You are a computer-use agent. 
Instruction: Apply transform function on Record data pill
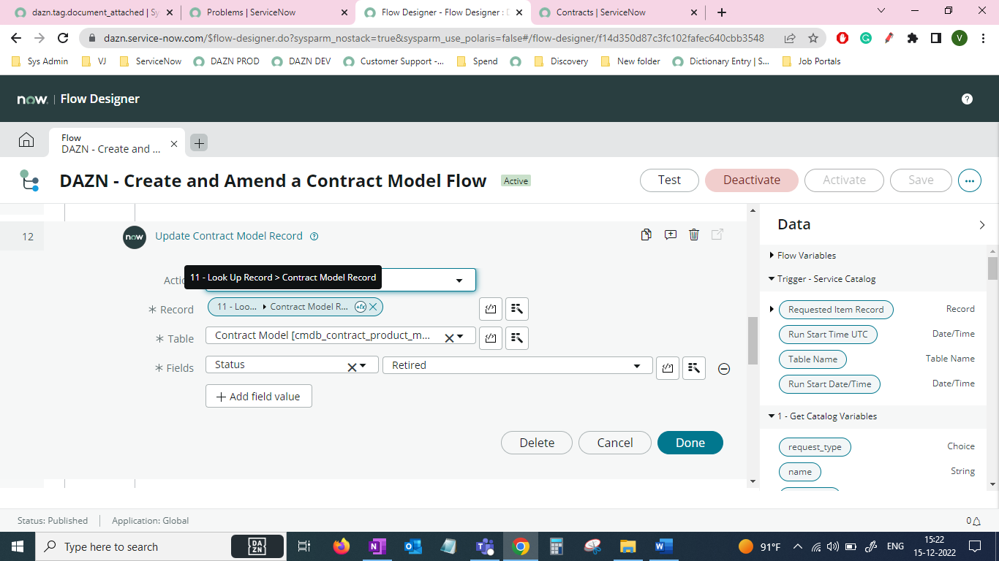(361, 307)
